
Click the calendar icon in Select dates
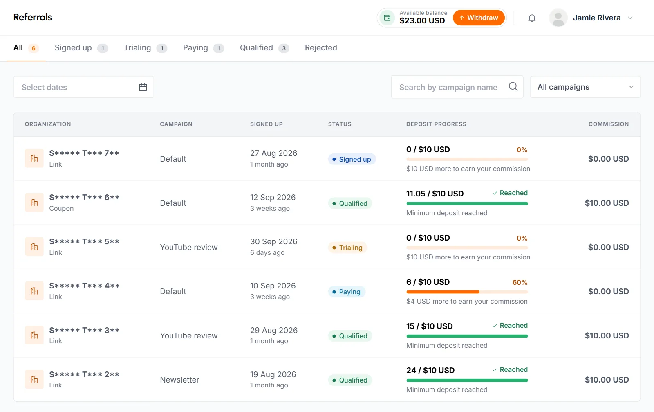click(x=143, y=87)
